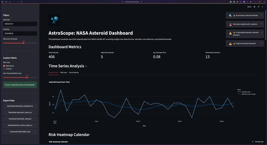The width and height of the screenshot is (267, 145).
Task: Click 'Found 1 asteroids above risk threshold' message
Action: [x=20, y=85]
